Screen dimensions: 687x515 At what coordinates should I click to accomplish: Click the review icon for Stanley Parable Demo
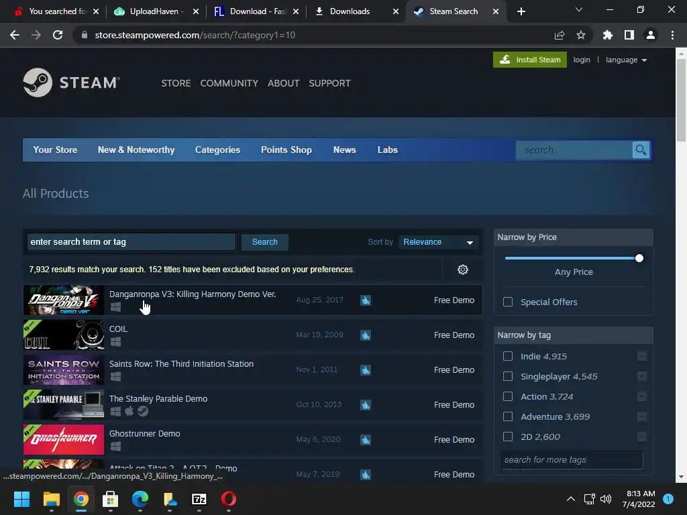click(x=366, y=404)
